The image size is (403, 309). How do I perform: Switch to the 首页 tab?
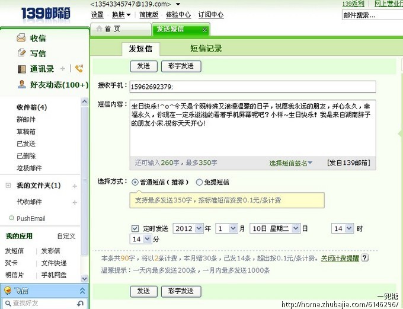click(x=120, y=29)
